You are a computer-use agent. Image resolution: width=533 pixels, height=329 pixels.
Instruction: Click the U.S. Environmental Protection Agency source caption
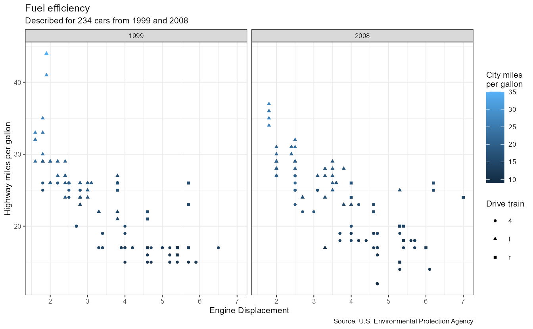click(x=403, y=321)
